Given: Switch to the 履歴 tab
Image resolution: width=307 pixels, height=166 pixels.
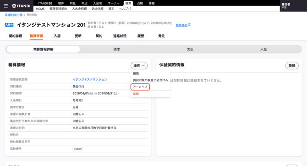Looking at the screenshot, I should click(x=141, y=36).
